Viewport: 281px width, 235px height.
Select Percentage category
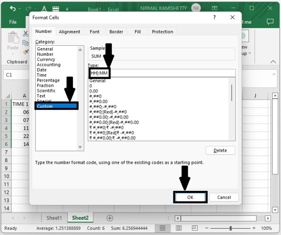pos(48,80)
